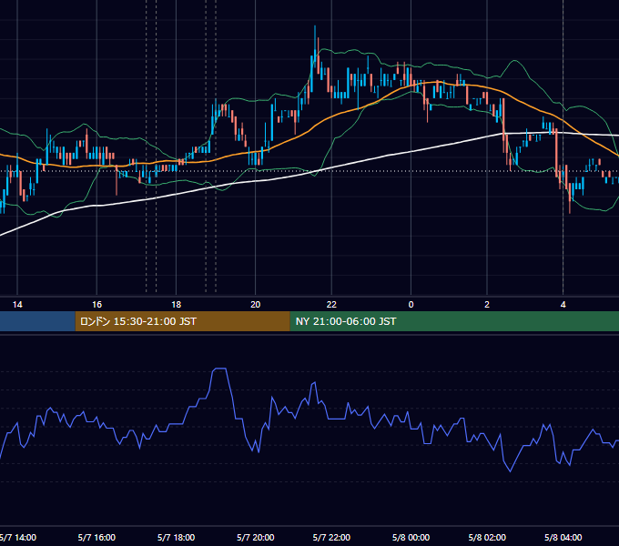Click the 5/7 20:00 date label
Screen dimensions: 619x546
pyautogui.click(x=256, y=537)
